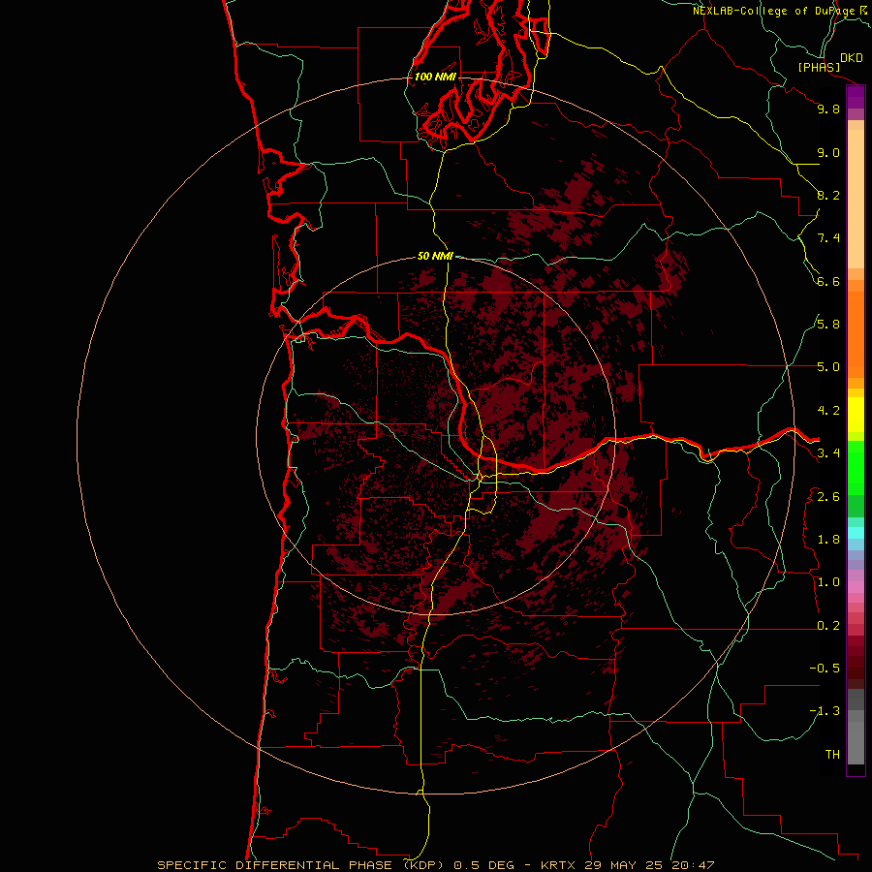This screenshot has width=872, height=872.
Task: Pick the light peach segment of the color bar
Action: 856,199
